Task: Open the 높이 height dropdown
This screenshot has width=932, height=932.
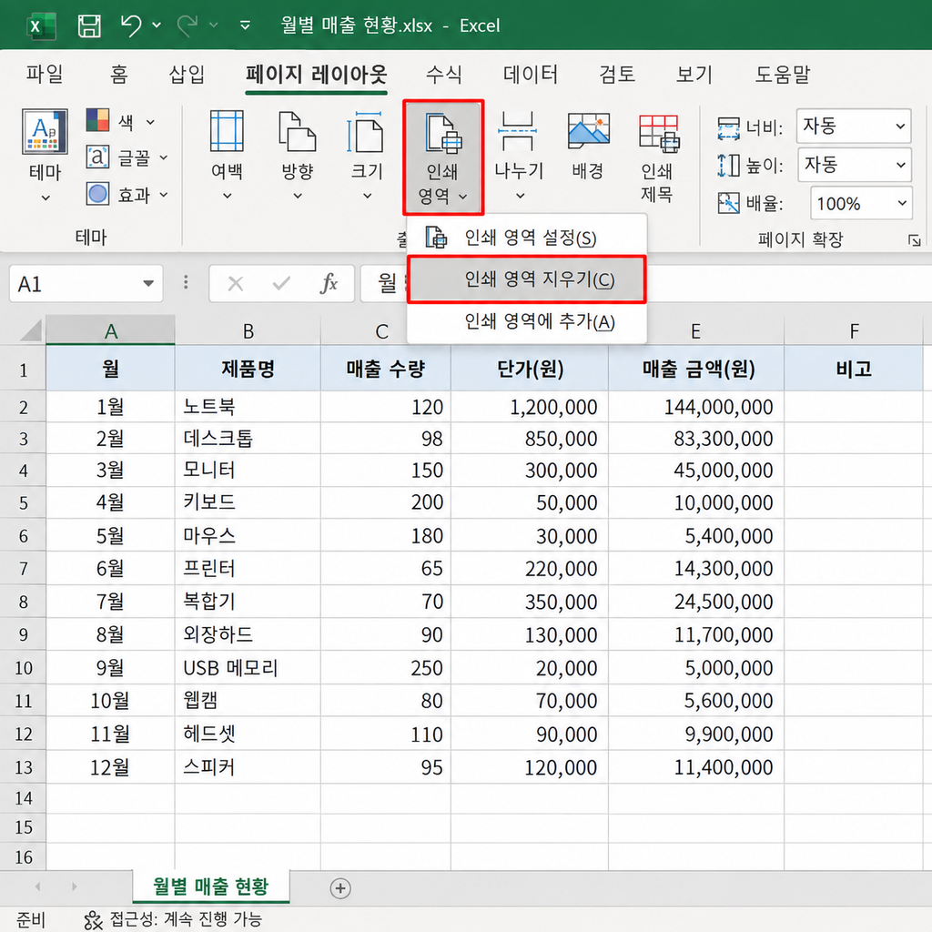Action: click(854, 164)
